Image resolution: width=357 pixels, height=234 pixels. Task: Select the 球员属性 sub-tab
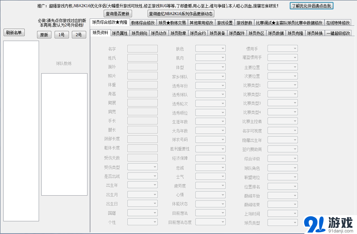pyautogui.click(x=120, y=33)
